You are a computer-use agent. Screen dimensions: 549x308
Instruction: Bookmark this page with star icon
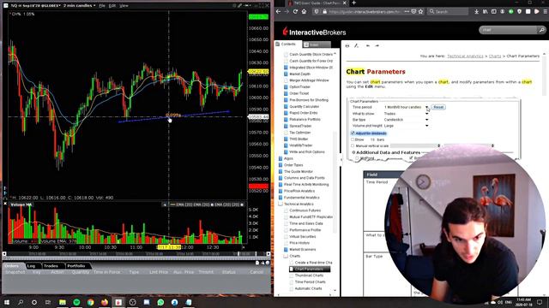(420, 11)
